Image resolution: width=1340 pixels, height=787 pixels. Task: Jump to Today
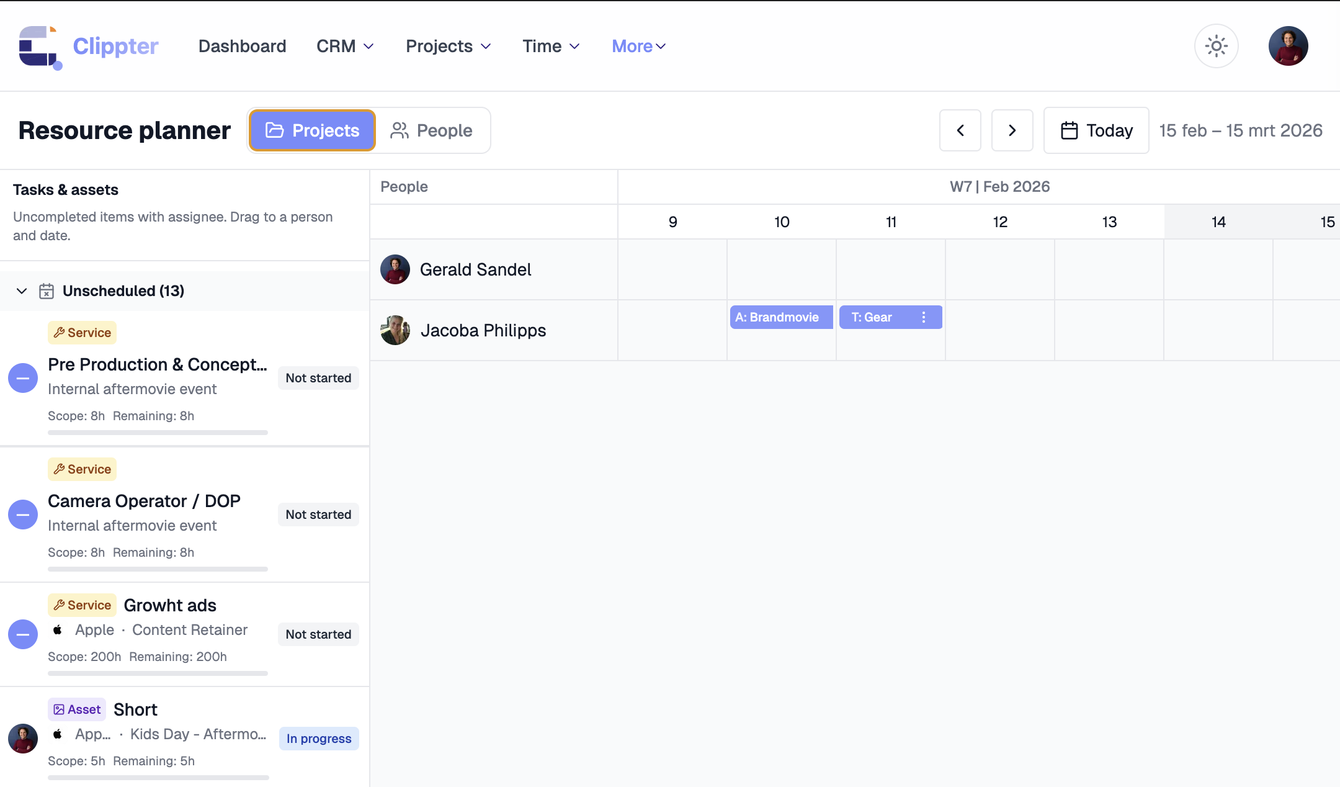(x=1096, y=130)
